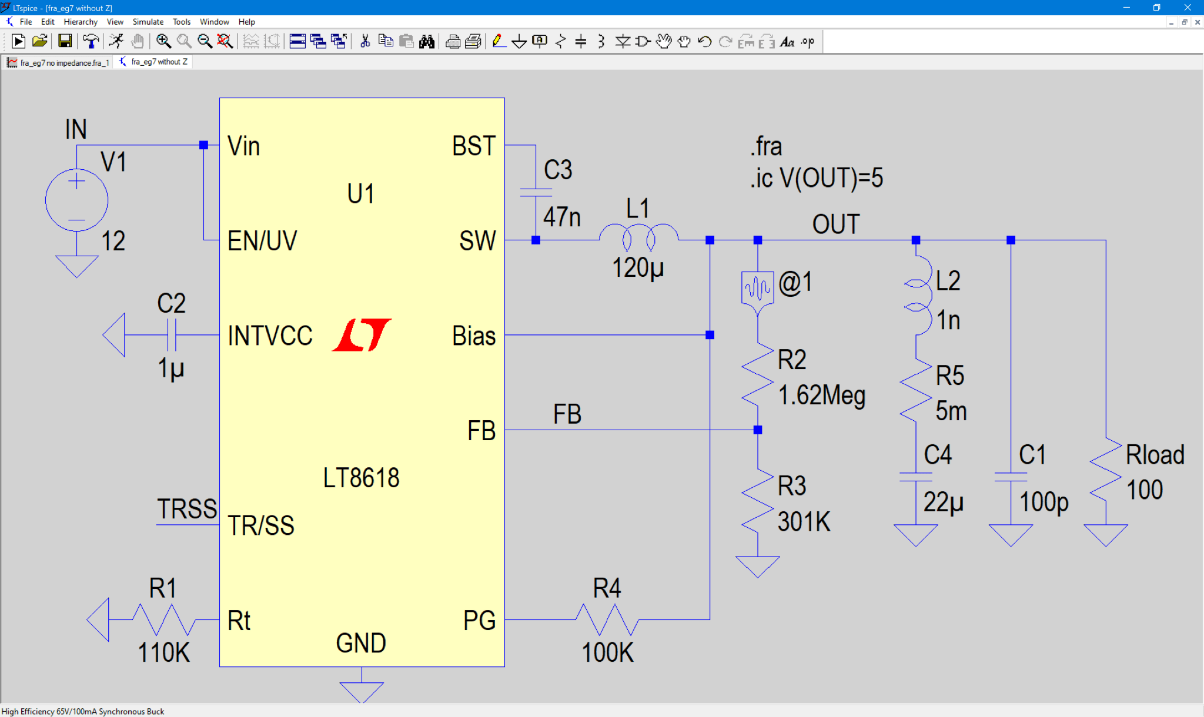This screenshot has width=1204, height=717.
Task: Place a Ground symbol
Action: 520,41
